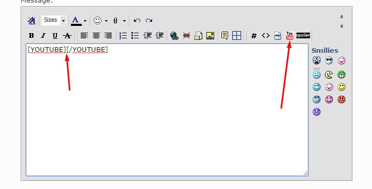372x189 pixels.
Task: Align text to the right
Action: point(108,36)
